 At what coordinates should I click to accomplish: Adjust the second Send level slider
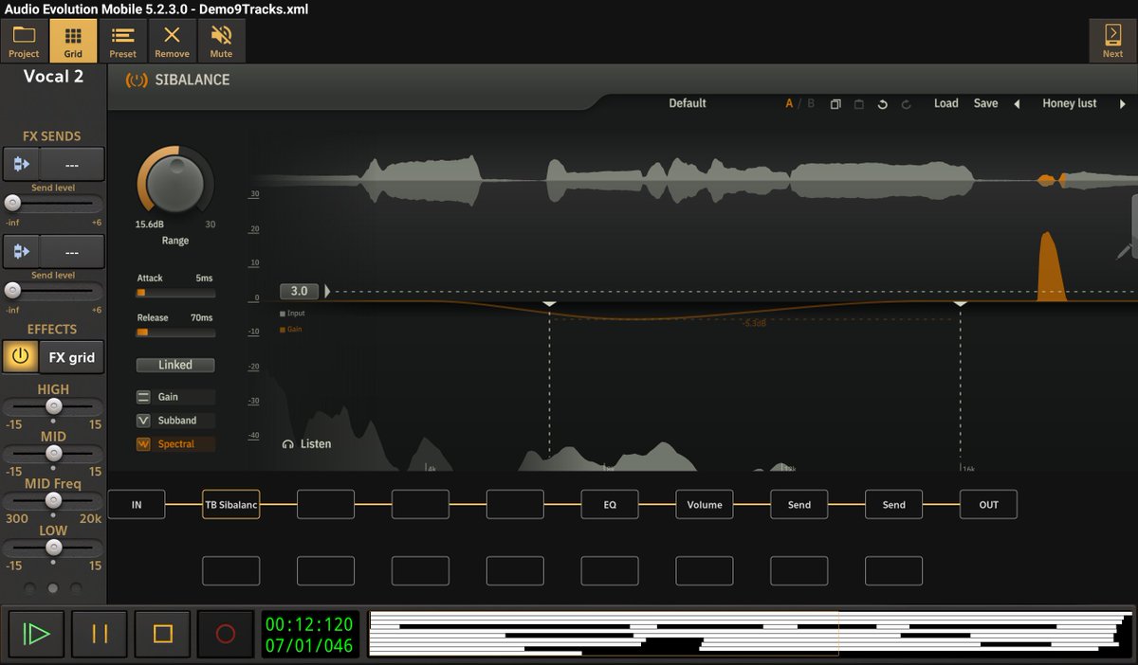pyautogui.click(x=53, y=290)
